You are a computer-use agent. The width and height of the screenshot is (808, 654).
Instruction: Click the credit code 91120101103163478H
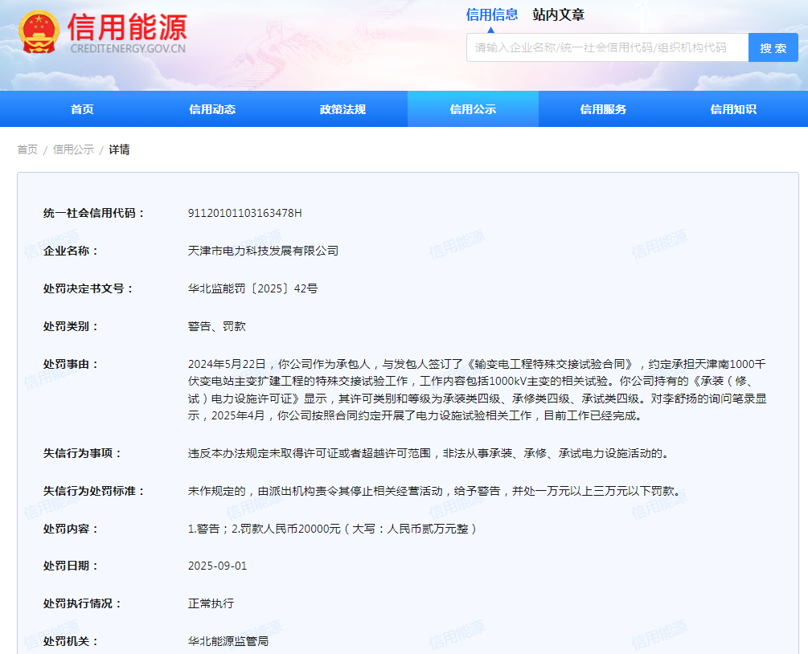(244, 213)
